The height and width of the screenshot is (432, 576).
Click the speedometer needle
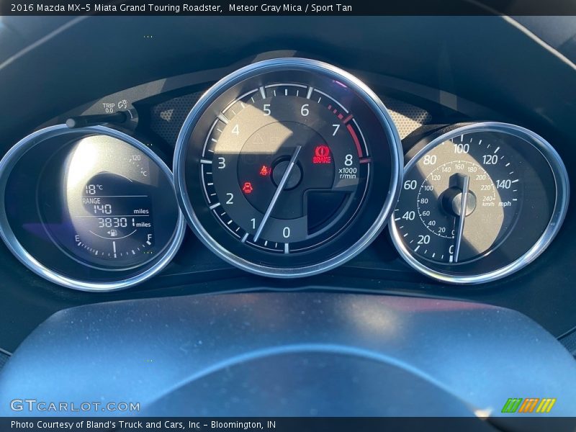click(462, 219)
